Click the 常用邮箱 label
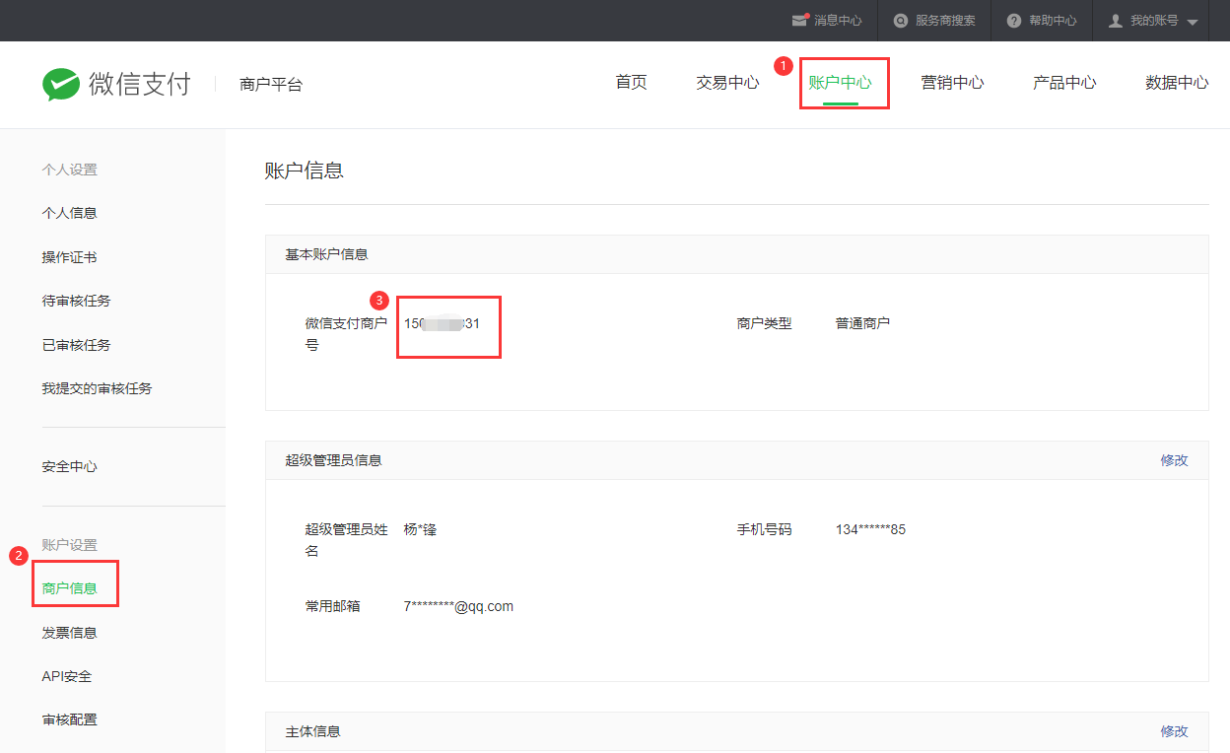1230x753 pixels. (x=332, y=606)
